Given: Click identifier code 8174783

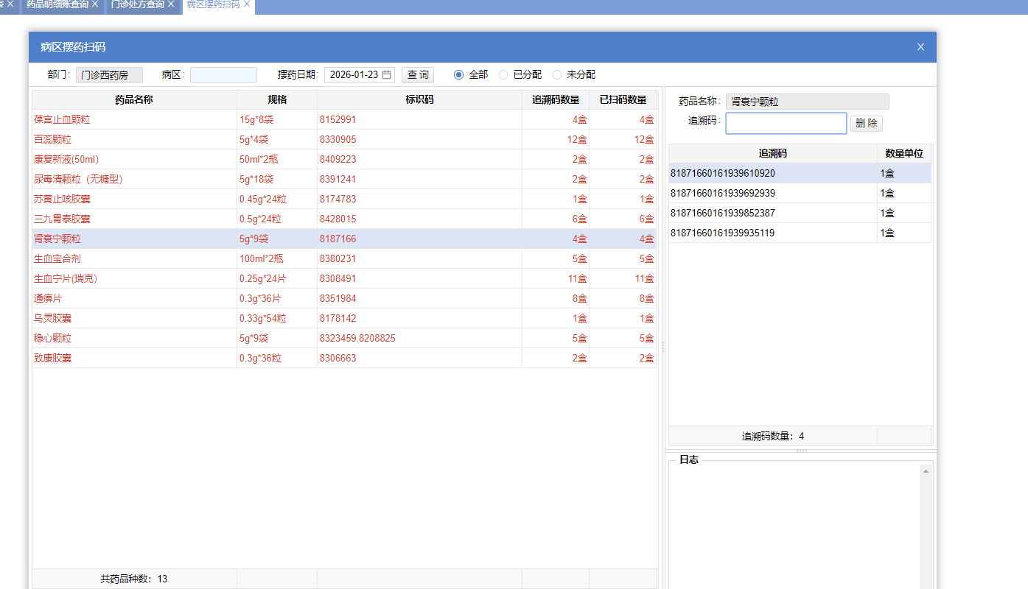Looking at the screenshot, I should point(338,199).
